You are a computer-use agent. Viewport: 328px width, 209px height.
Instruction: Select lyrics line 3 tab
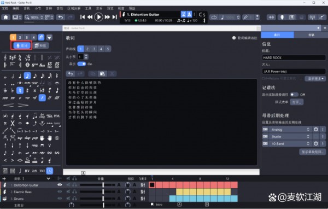coord(94,49)
